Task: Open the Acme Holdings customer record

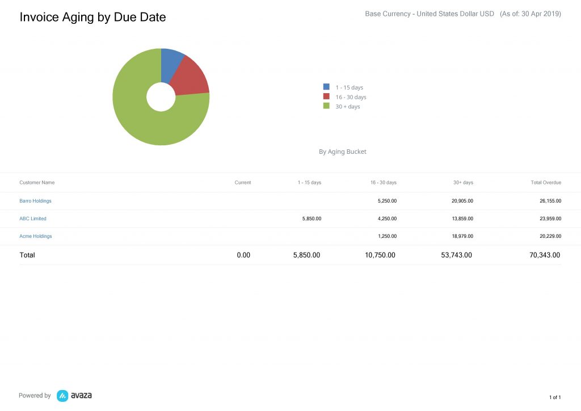Action: [35, 236]
